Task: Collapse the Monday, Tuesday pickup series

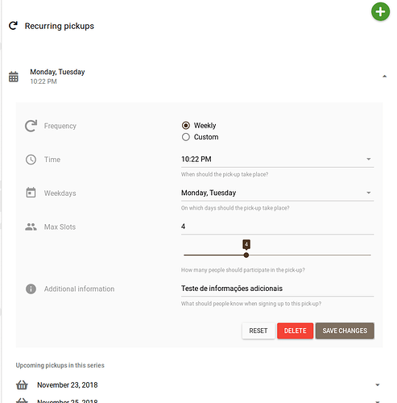Action: point(384,77)
